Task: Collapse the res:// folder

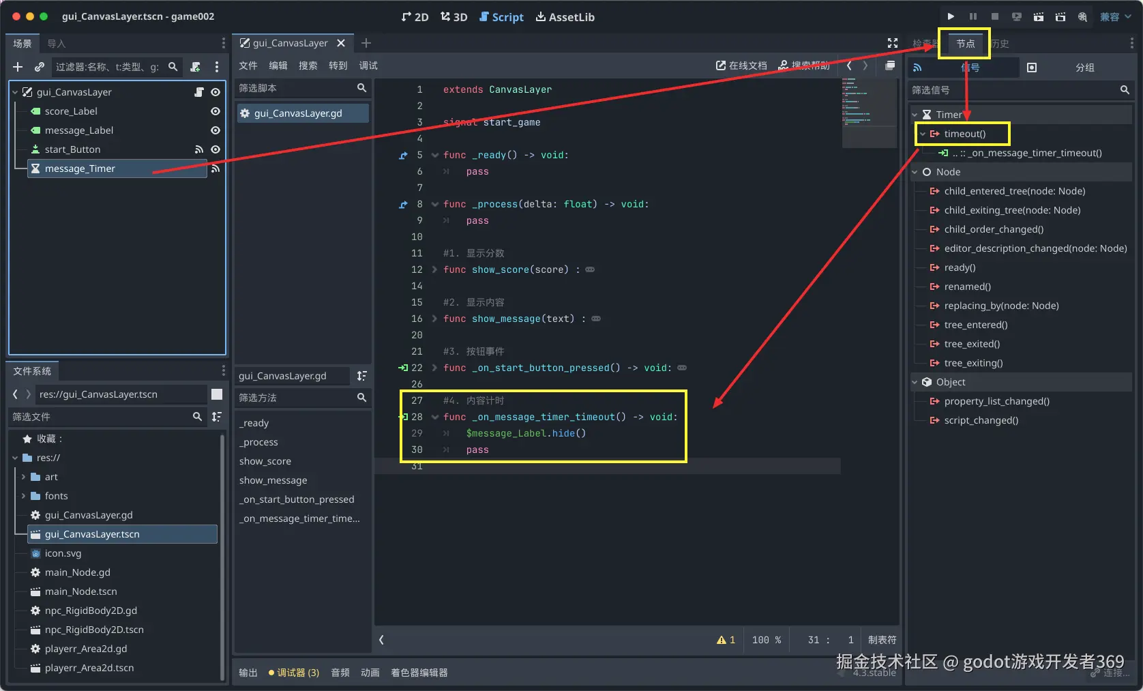Action: click(x=15, y=458)
